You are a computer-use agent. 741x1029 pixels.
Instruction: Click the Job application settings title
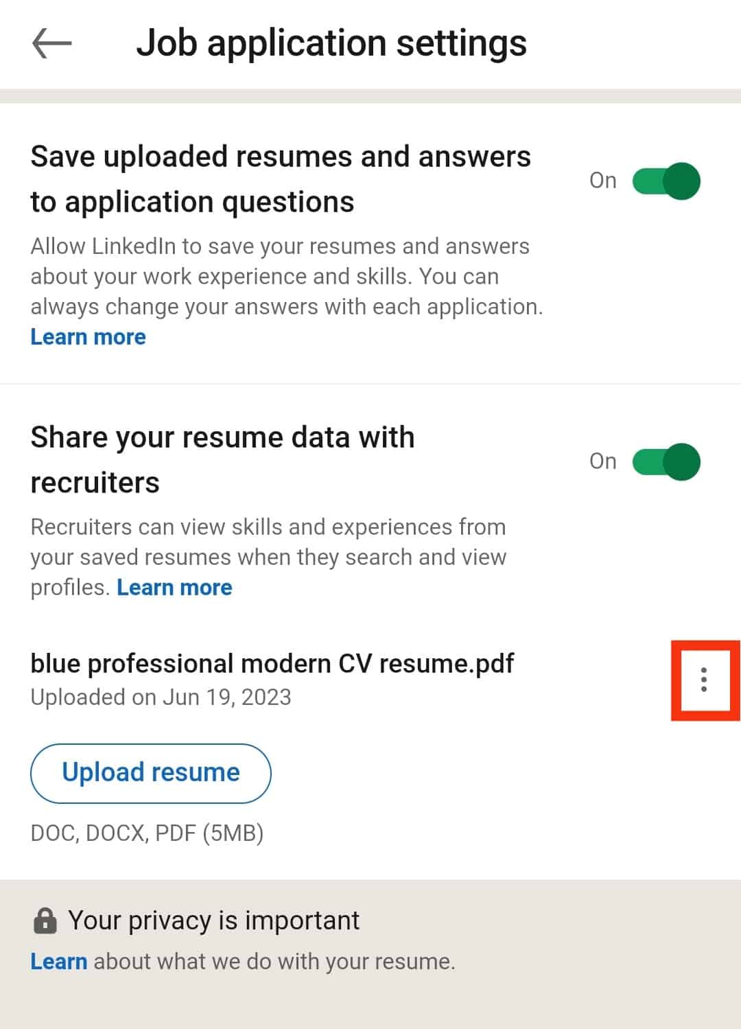click(331, 43)
